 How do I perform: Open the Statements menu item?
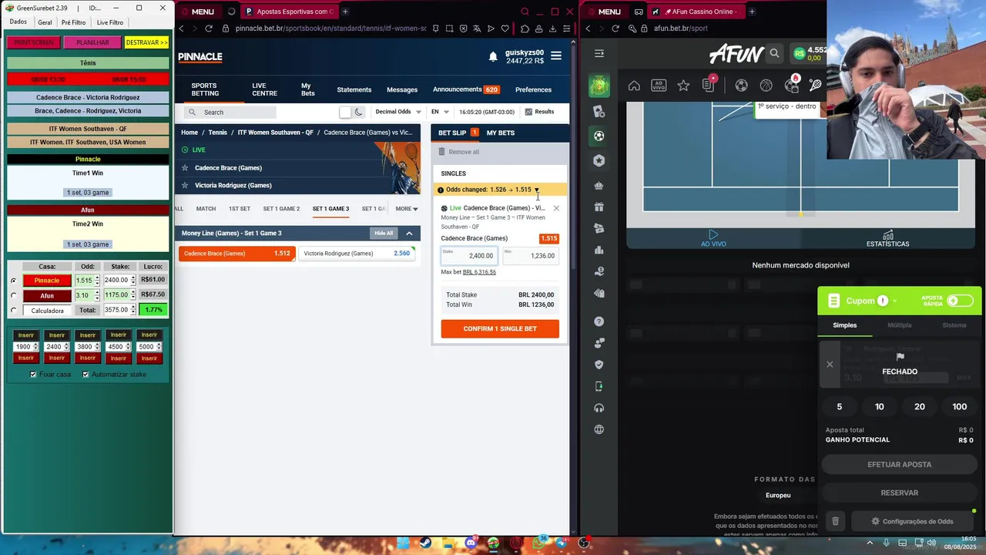pyautogui.click(x=354, y=89)
